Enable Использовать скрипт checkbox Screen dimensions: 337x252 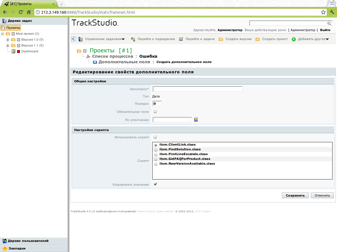point(155,137)
